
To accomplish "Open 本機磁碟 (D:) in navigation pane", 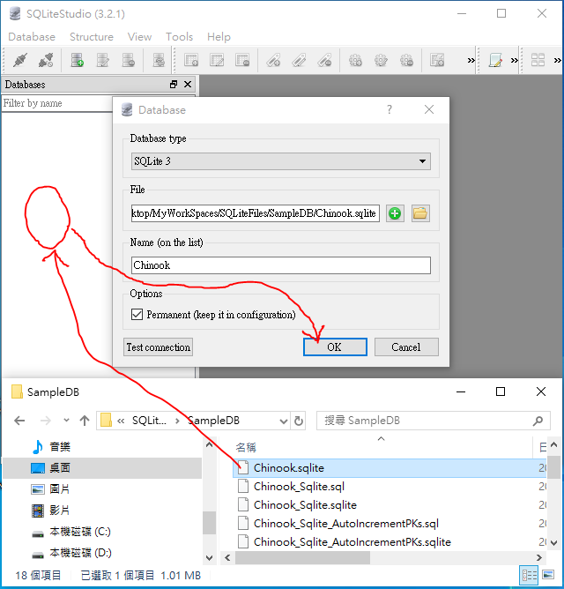I will tap(80, 553).
